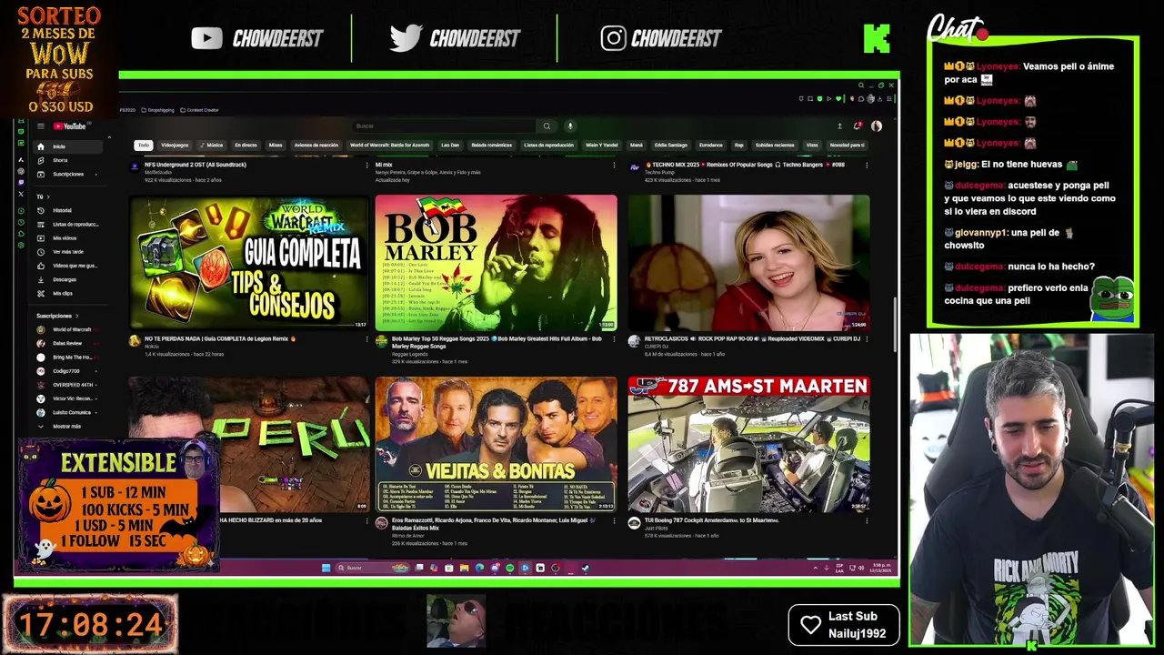This screenshot has height=655, width=1164.
Task: Open the taskbar clock and date
Action: tap(880, 568)
